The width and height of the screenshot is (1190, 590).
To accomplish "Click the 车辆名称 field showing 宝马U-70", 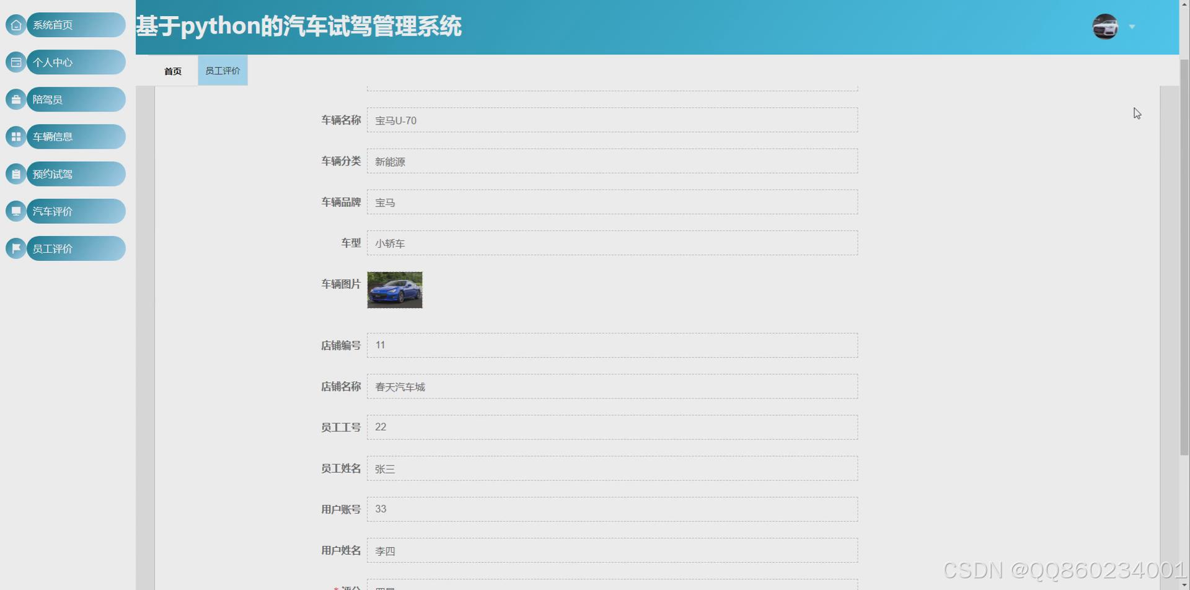I will click(612, 120).
